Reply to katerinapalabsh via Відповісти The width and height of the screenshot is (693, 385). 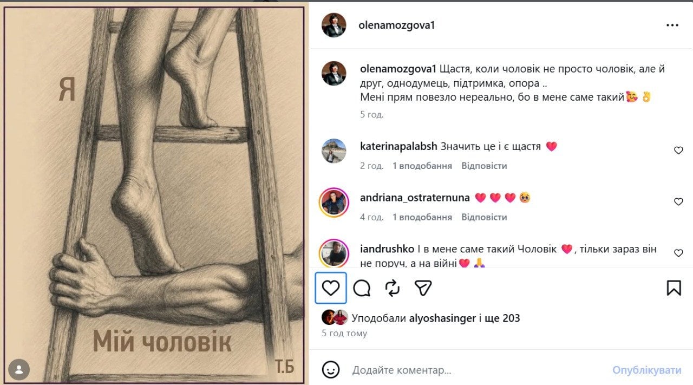(484, 166)
